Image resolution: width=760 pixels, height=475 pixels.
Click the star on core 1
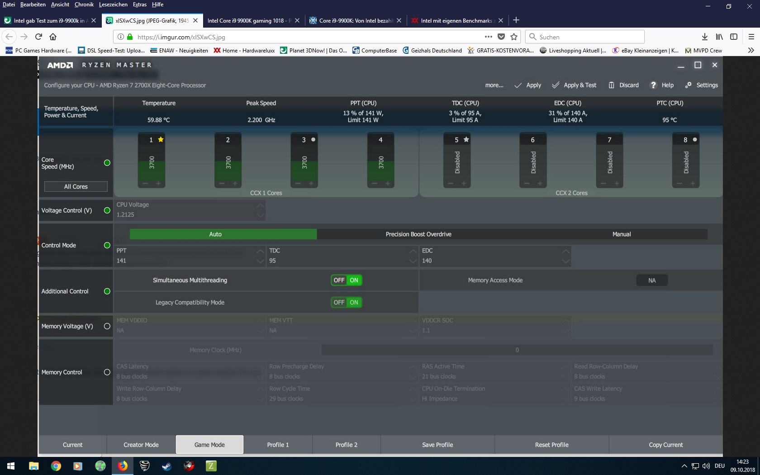point(161,139)
